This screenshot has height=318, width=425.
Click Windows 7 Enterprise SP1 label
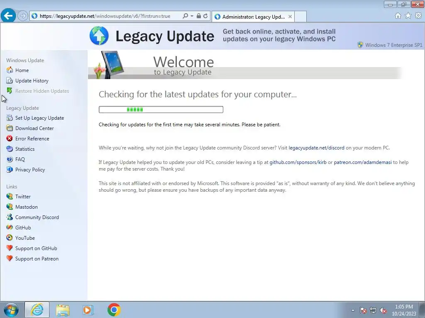[x=393, y=45]
